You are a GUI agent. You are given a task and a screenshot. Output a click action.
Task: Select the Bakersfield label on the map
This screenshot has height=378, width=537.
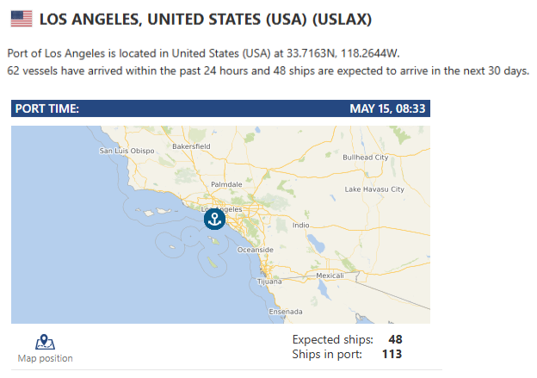coord(191,146)
